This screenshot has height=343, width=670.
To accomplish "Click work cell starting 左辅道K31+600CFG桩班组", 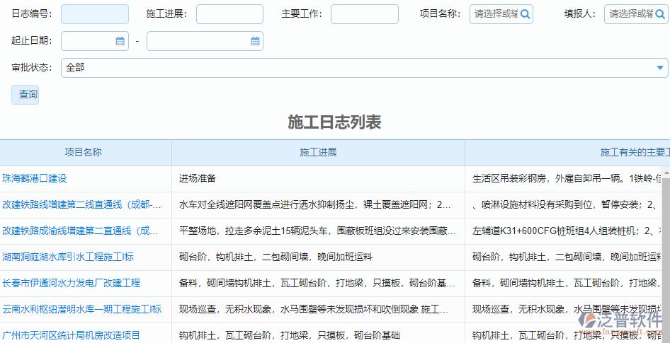I will [564, 231].
